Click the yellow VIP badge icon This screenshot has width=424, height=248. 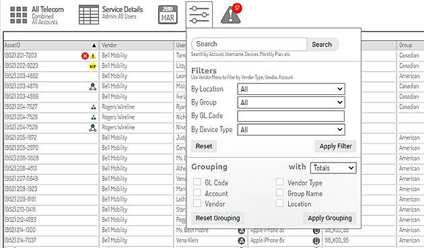[x=93, y=66]
